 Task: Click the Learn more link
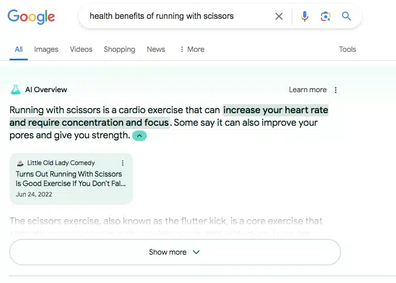(x=307, y=90)
